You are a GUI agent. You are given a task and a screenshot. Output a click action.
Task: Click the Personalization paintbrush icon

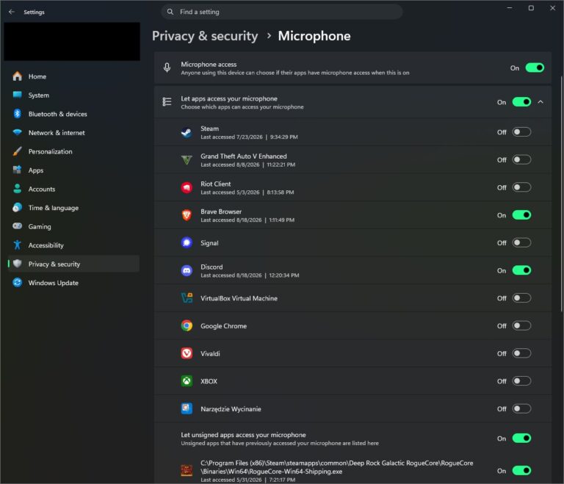18,151
